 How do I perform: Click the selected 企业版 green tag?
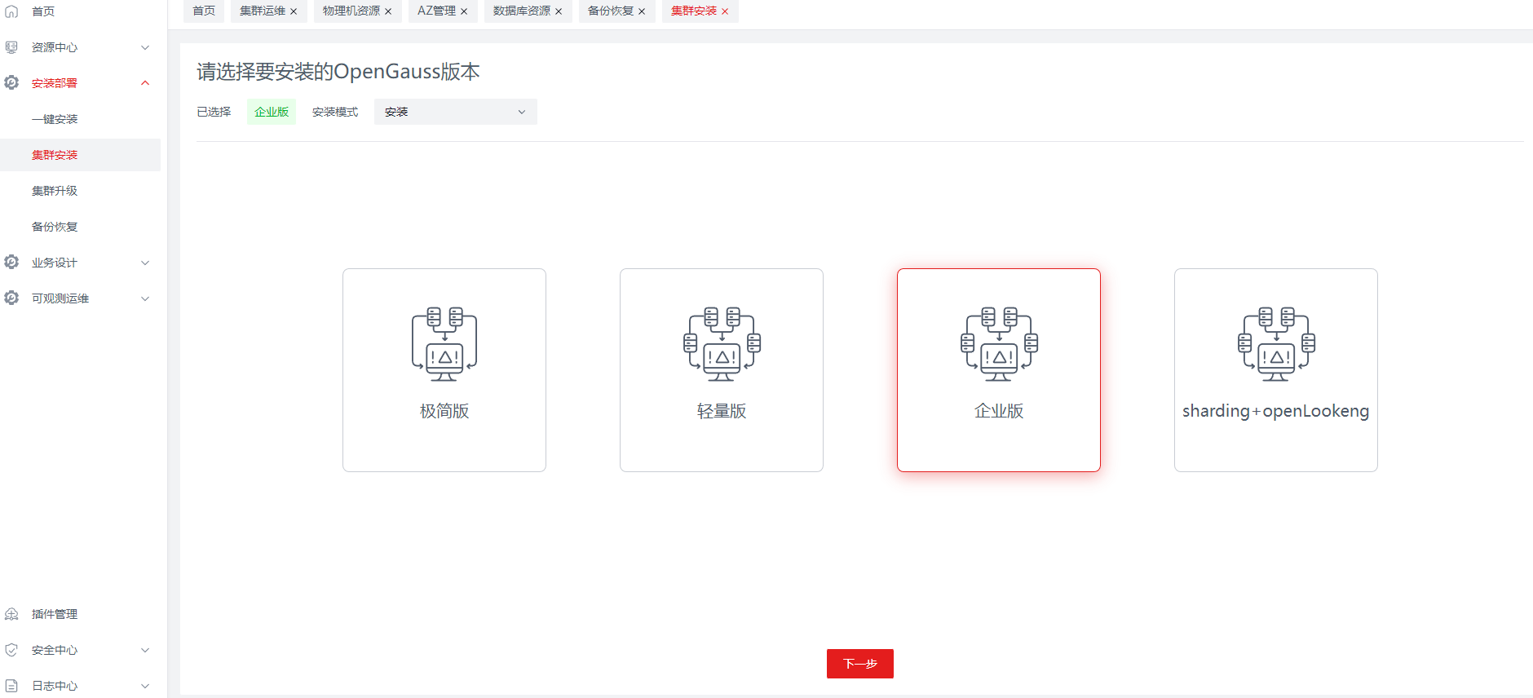(x=272, y=112)
